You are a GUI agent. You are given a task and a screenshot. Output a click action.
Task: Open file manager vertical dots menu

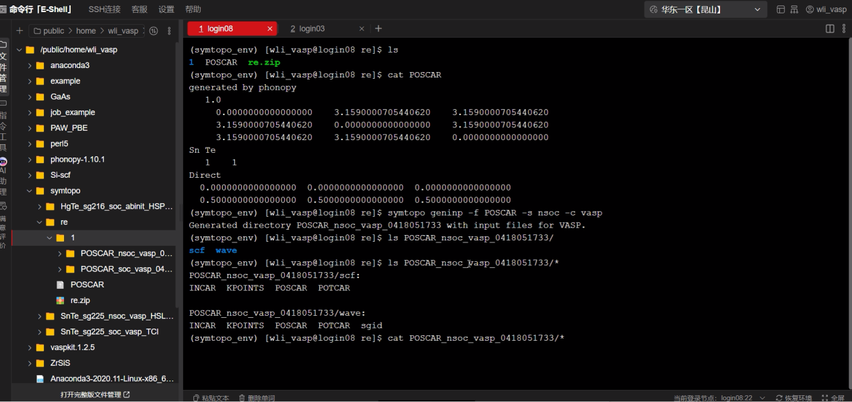pos(169,31)
